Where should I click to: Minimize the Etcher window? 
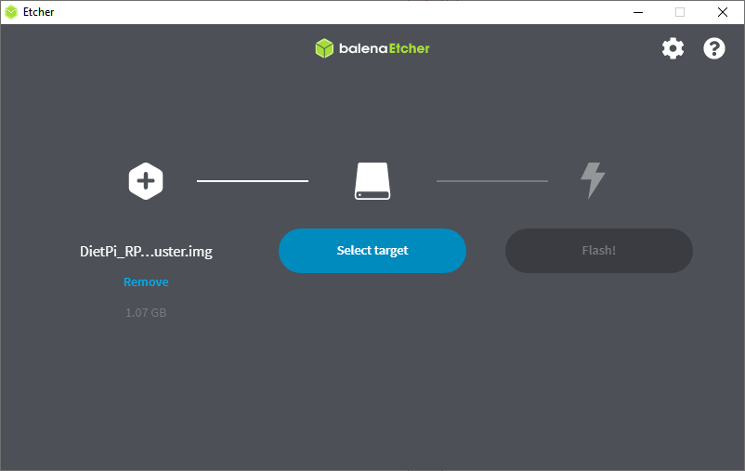(x=638, y=12)
